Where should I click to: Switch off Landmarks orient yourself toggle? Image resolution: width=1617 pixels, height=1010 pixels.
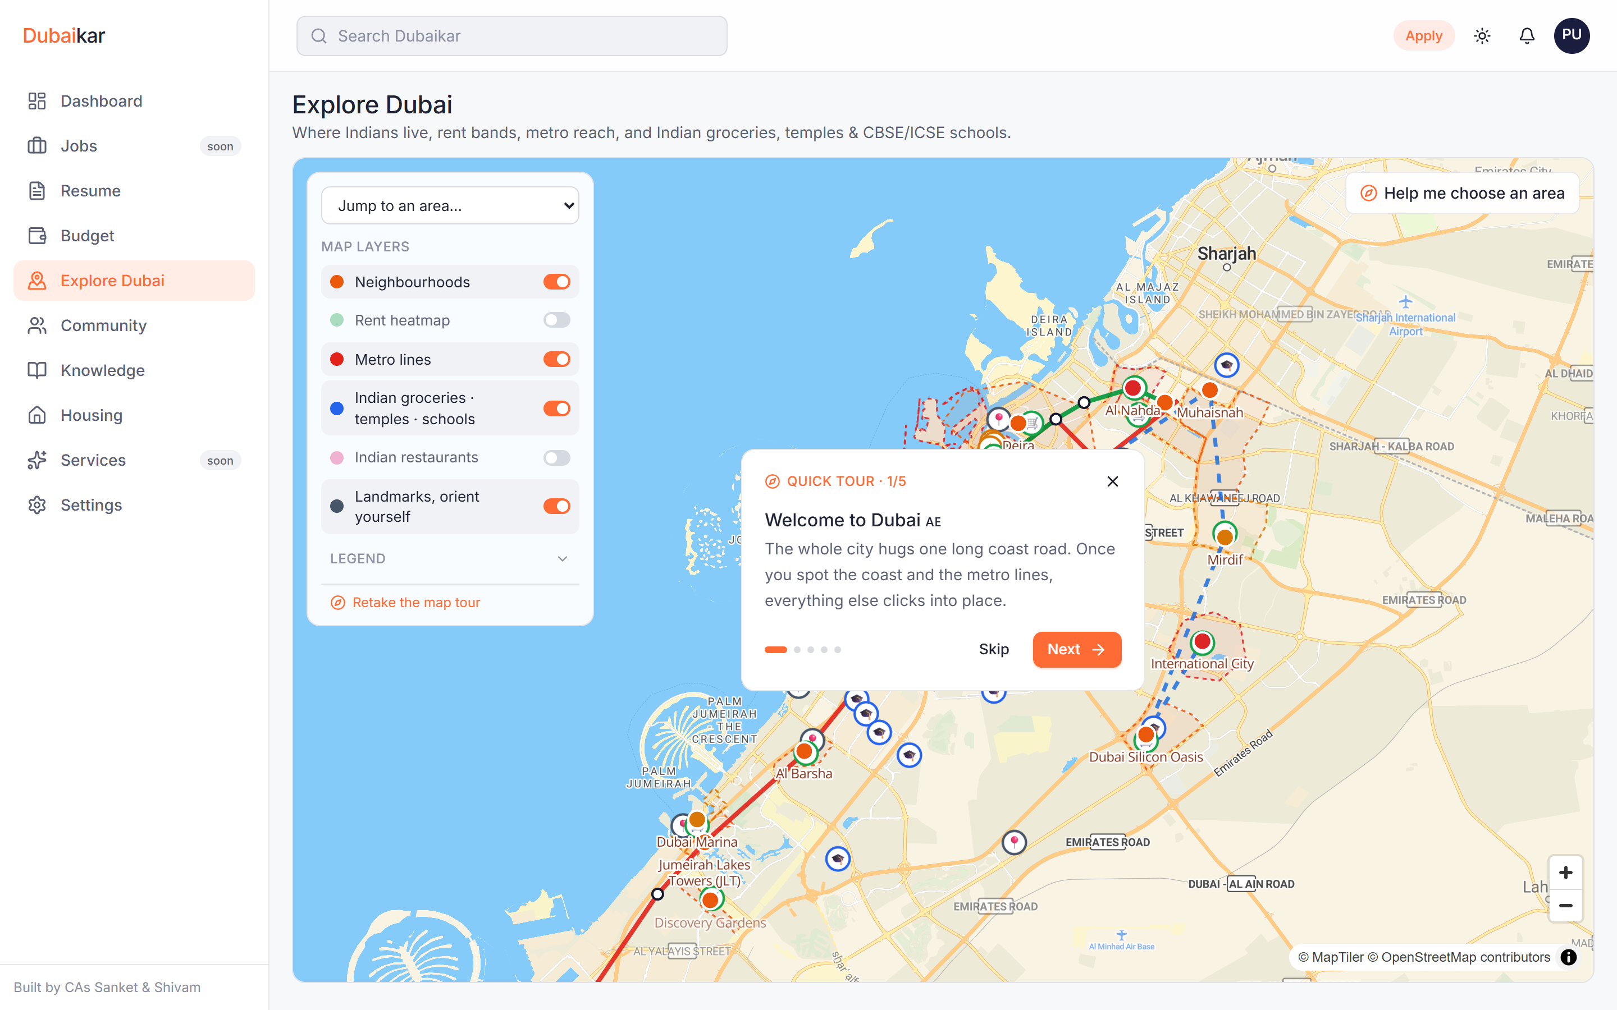pyautogui.click(x=556, y=506)
